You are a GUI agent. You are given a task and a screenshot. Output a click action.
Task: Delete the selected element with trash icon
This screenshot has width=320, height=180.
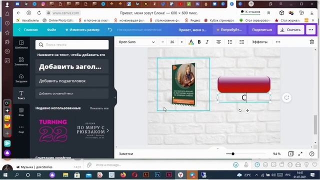(x=311, y=42)
